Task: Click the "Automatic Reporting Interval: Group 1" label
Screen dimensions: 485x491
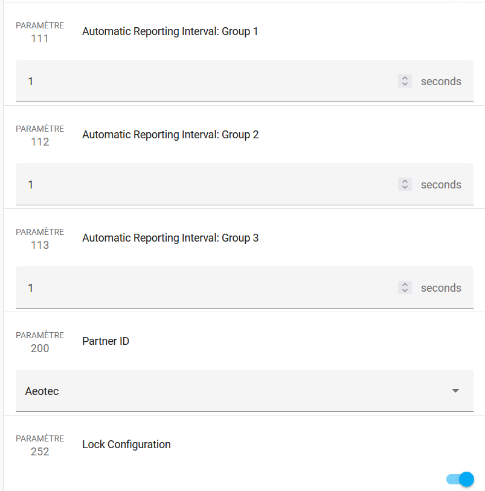Action: pos(170,31)
